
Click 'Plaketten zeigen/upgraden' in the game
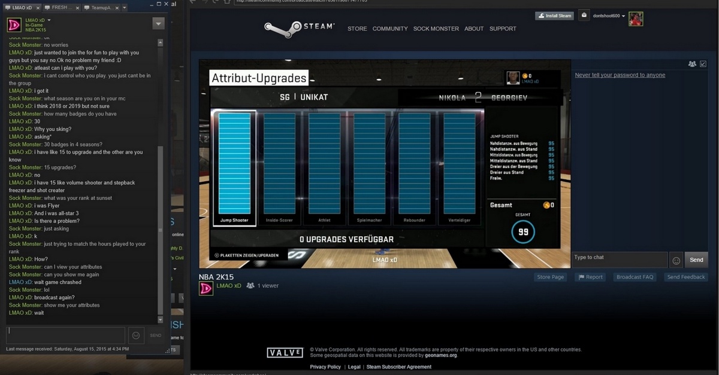(x=247, y=255)
